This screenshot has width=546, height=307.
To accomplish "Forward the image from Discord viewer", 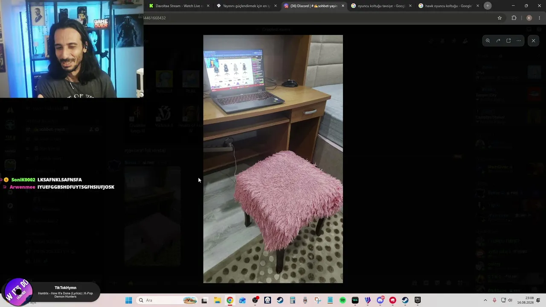I will coord(498,41).
